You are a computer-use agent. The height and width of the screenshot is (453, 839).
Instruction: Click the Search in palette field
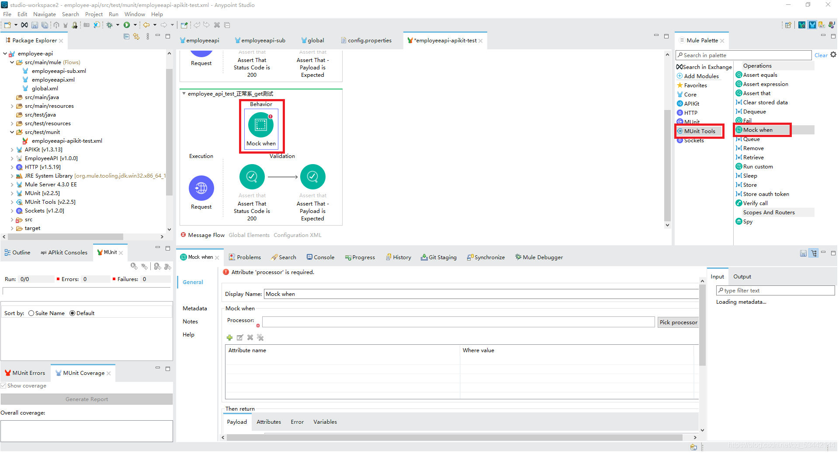[x=743, y=55]
